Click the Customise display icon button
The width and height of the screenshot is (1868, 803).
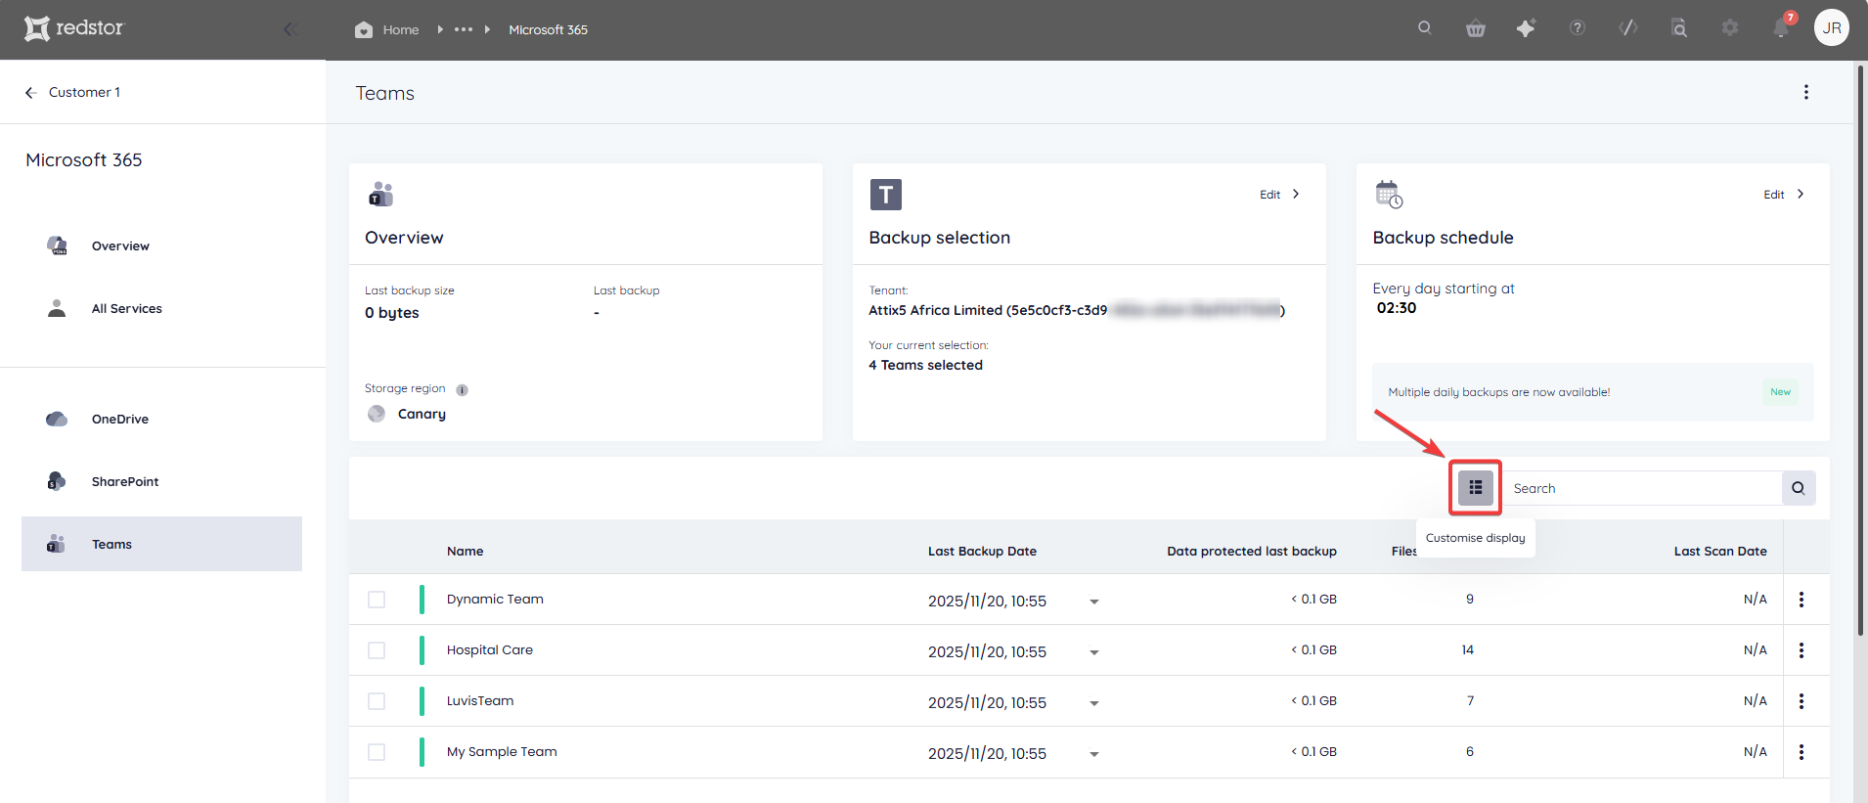[1476, 487]
